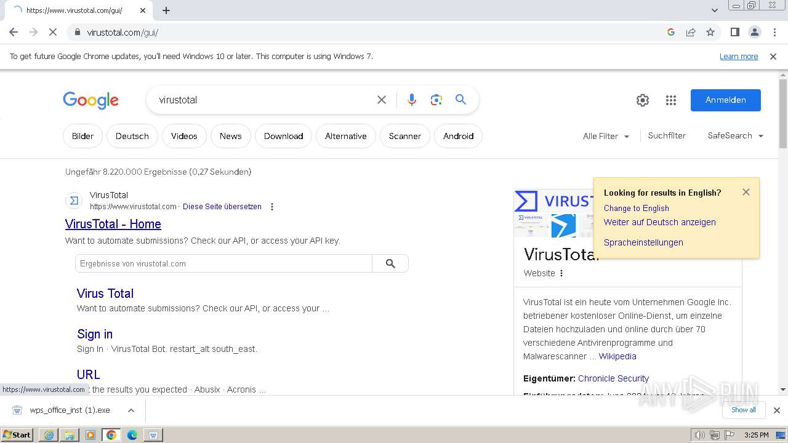
Task: Open the Suchfilter tools
Action: (x=667, y=135)
